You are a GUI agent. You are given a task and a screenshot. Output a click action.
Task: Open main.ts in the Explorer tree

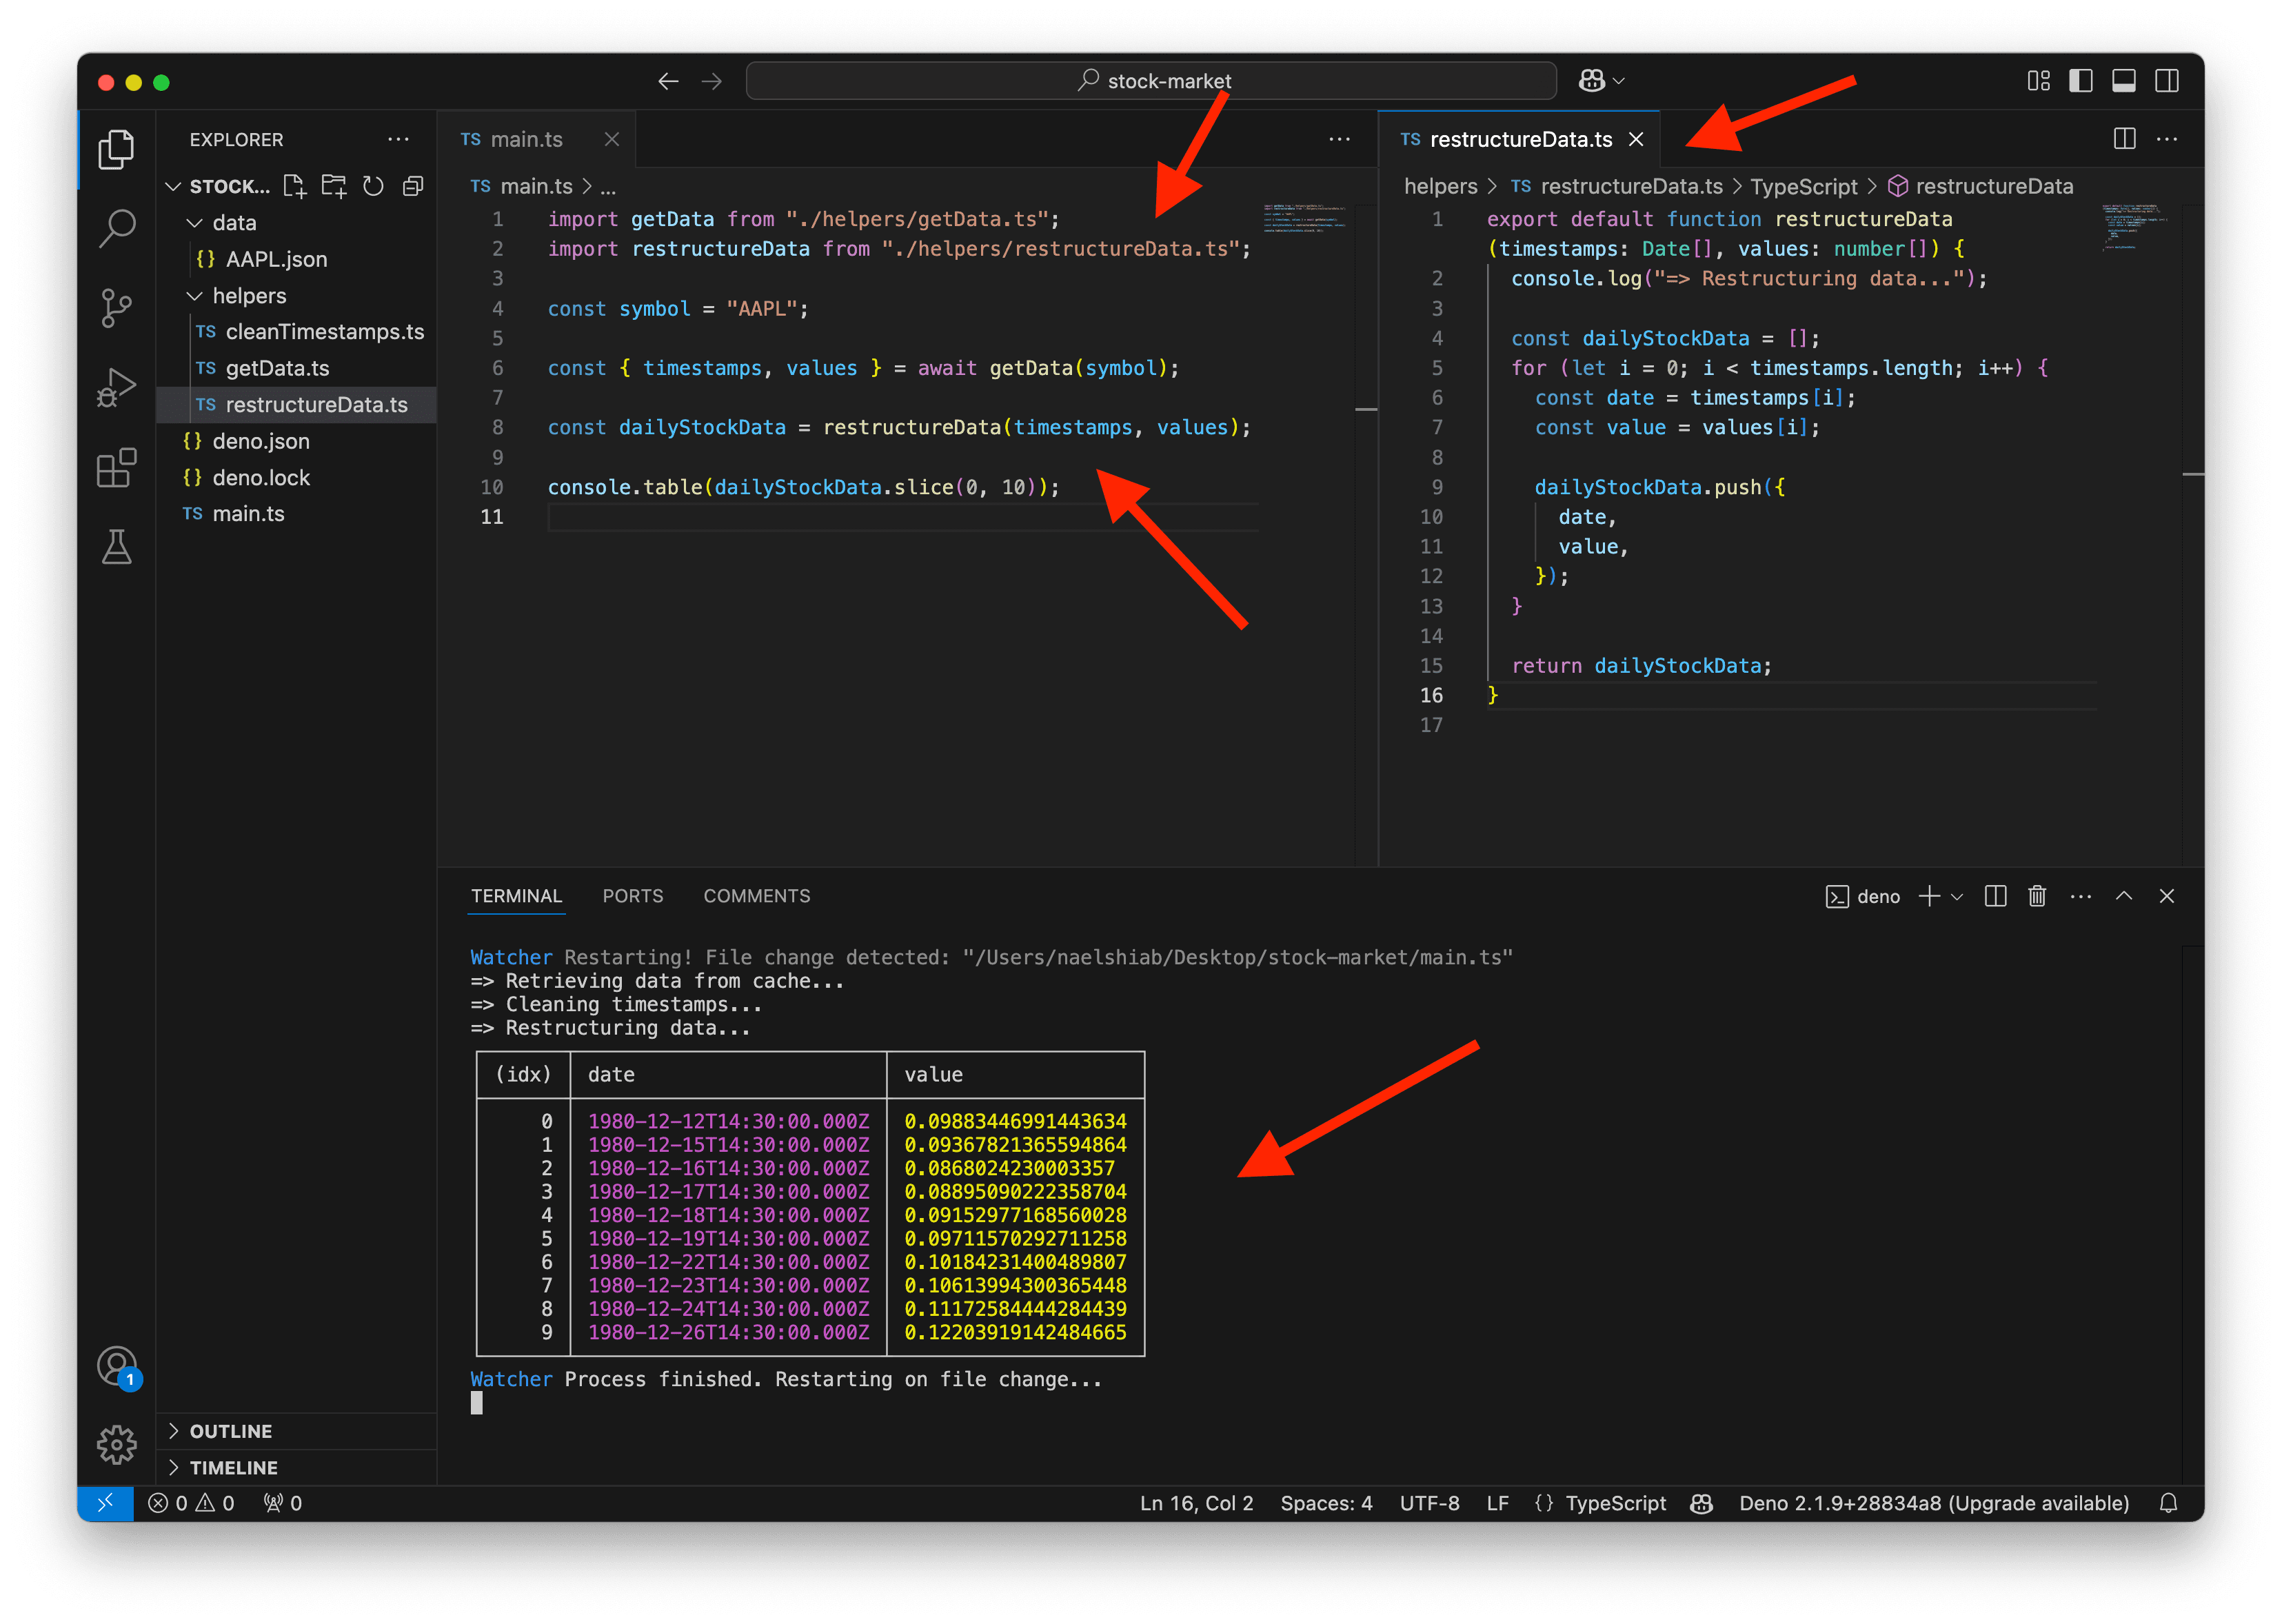[x=296, y=514]
